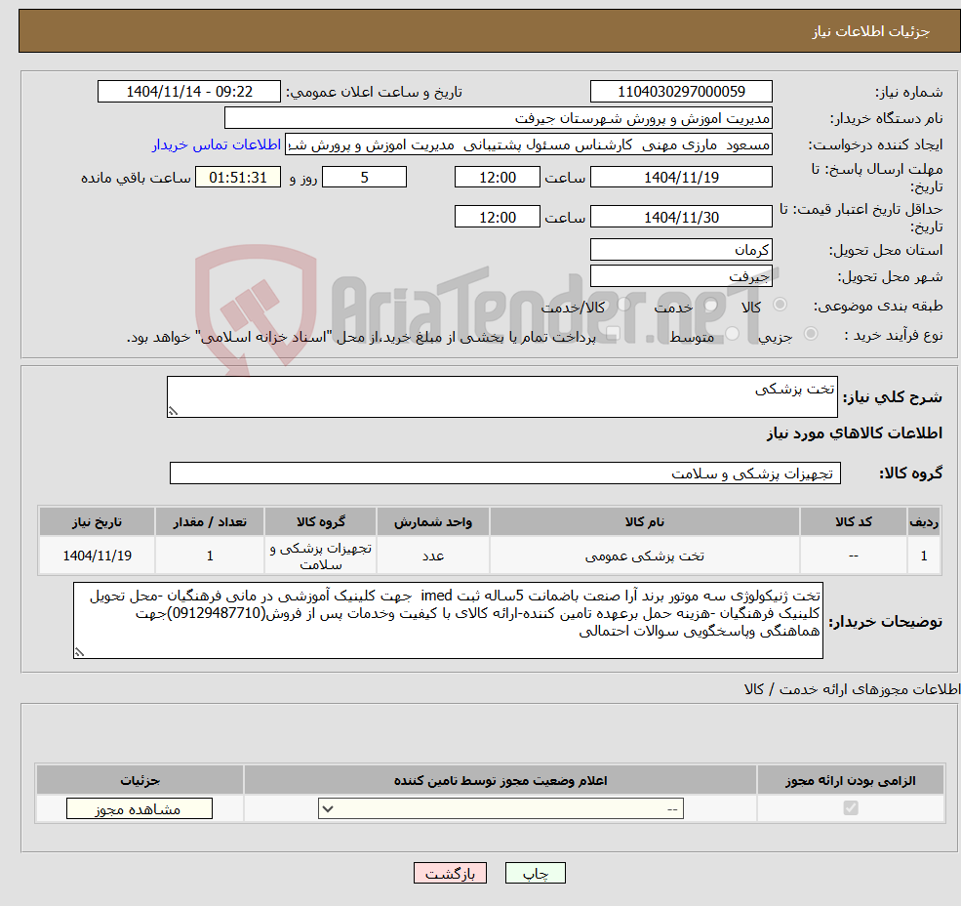The image size is (961, 906).
Task: Click the remaining days field showing 5
Action: click(x=364, y=178)
